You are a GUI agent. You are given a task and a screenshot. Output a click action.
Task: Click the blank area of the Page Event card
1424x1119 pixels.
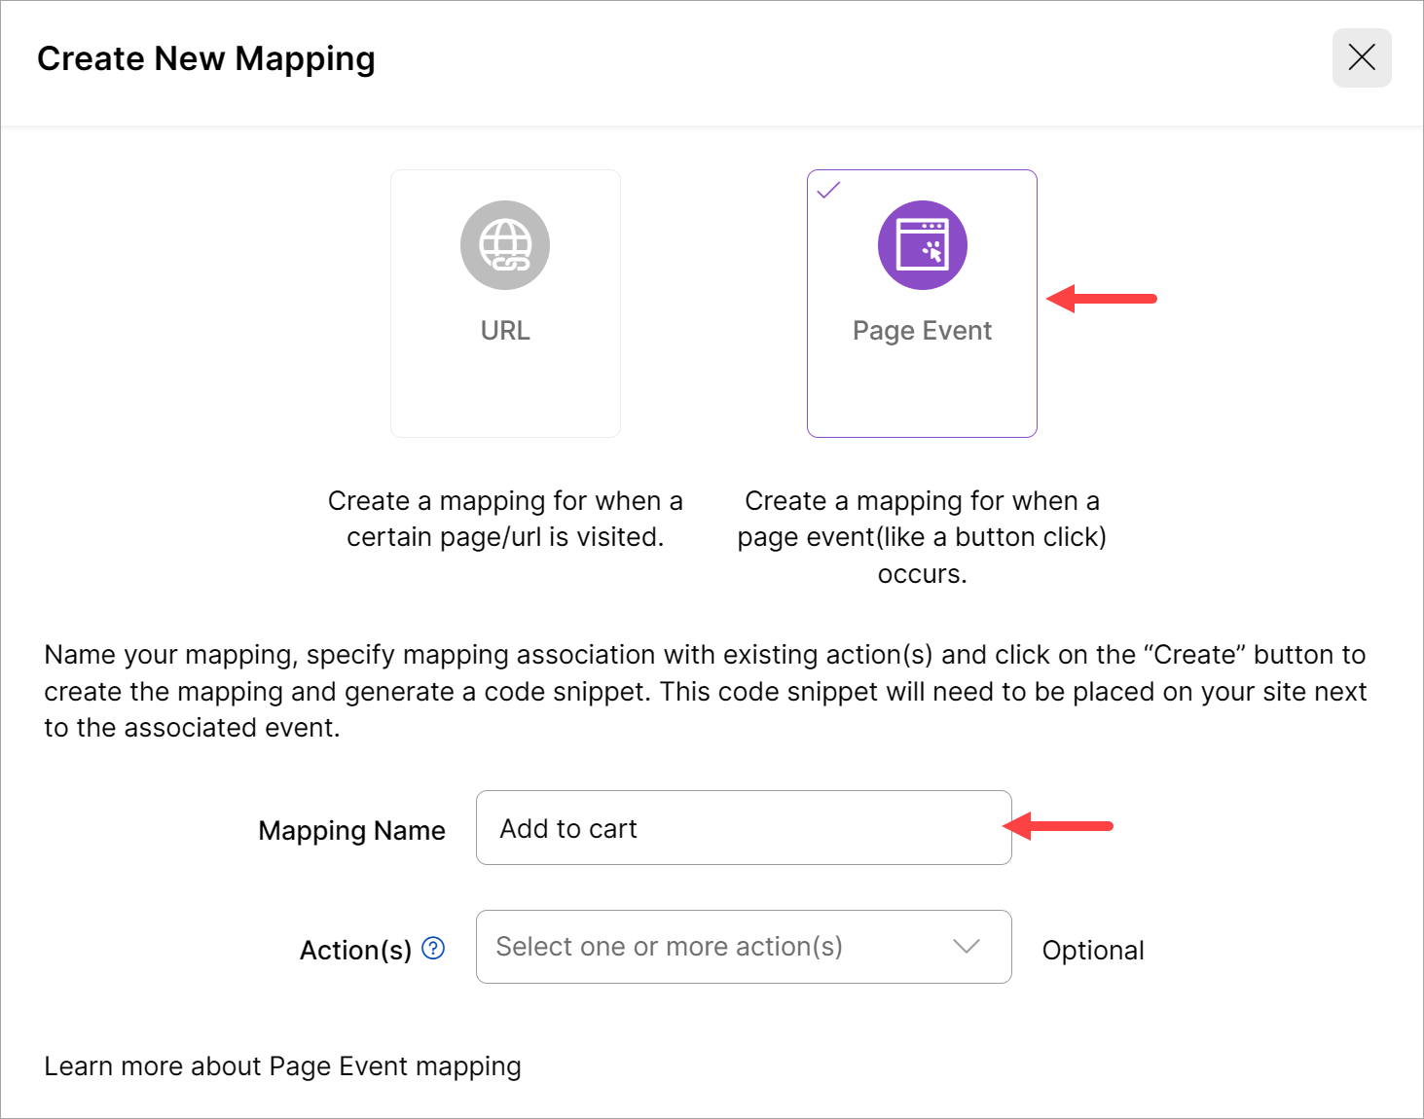pos(922,394)
